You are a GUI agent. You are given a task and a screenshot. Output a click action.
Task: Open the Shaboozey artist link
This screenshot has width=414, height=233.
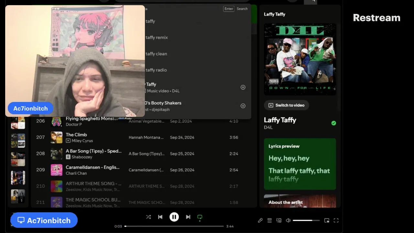coord(82,157)
